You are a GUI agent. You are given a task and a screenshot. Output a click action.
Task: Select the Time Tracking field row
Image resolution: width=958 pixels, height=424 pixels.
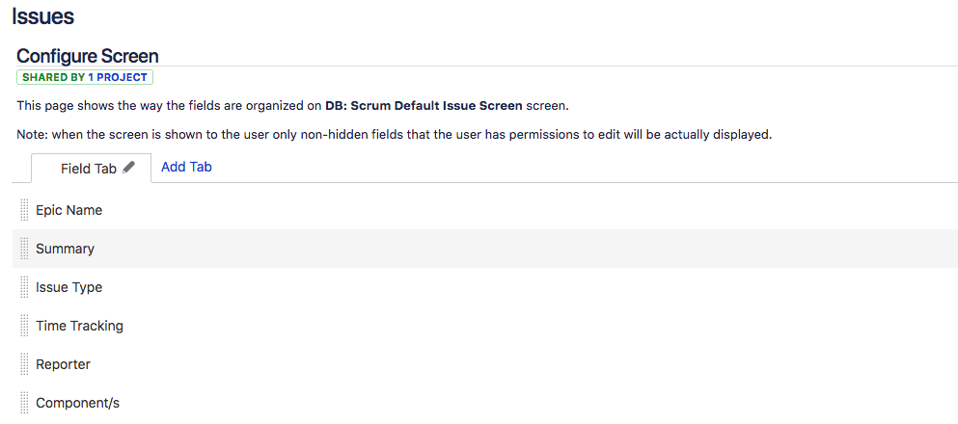coord(485,325)
